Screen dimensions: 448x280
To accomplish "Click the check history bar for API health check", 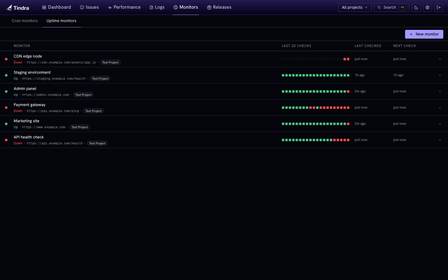I will click(315, 140).
